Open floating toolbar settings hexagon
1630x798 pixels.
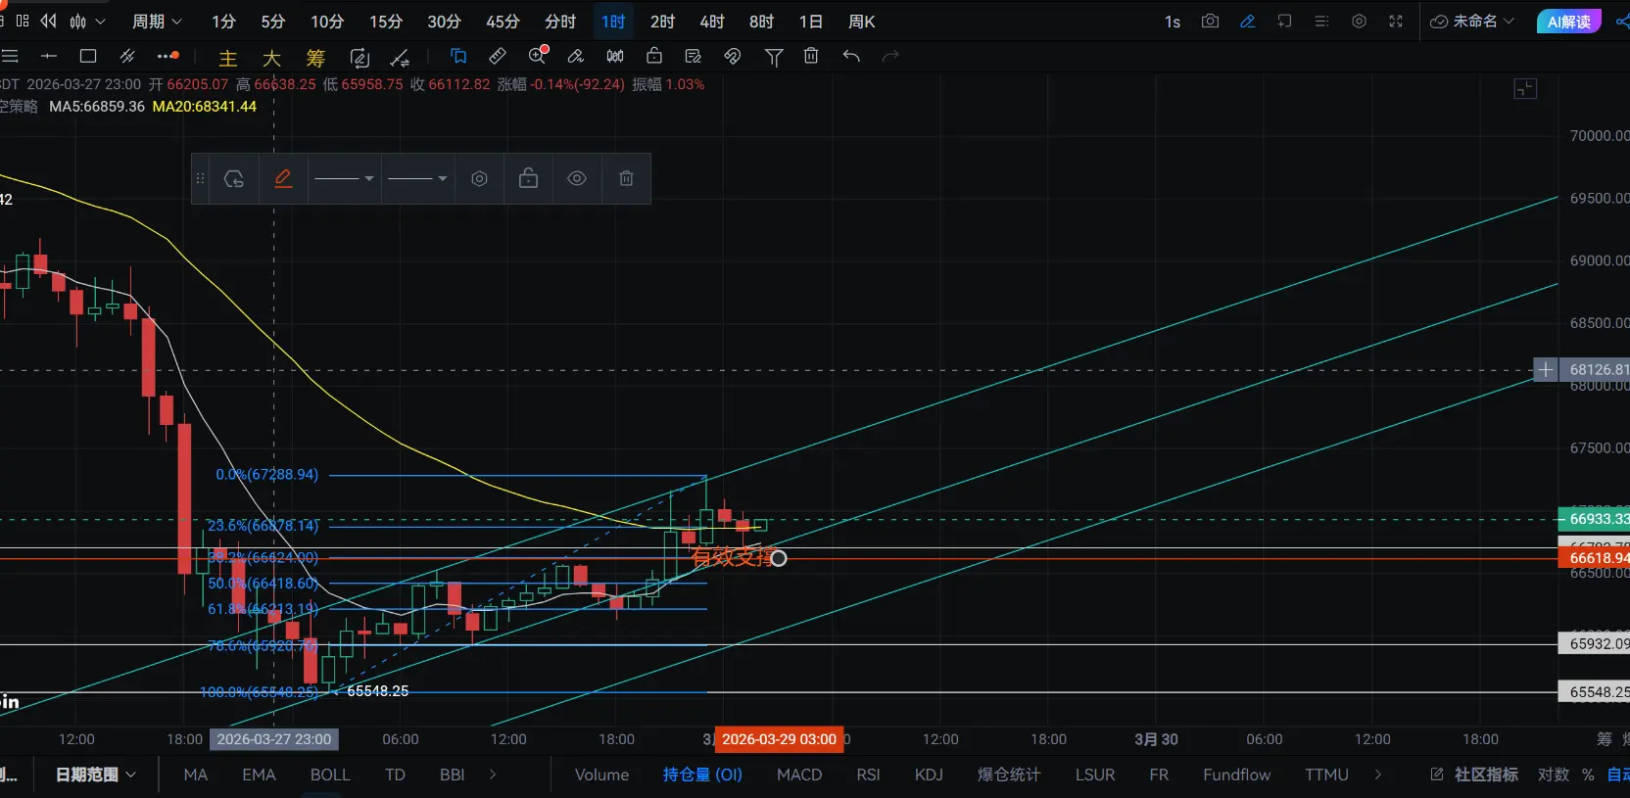(479, 178)
